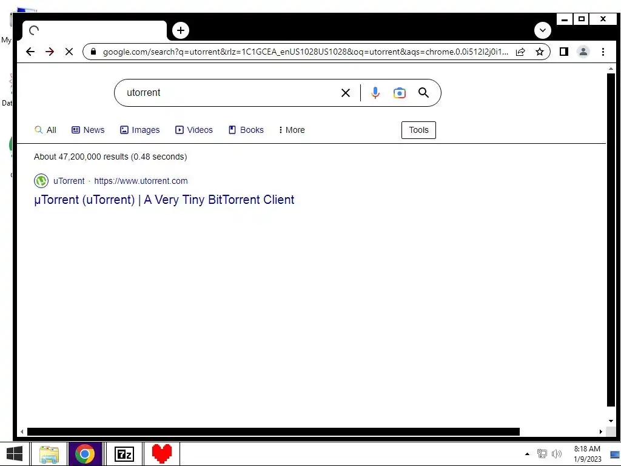Viewport: 621px width, 466px height.
Task: Bookmark this page with the star
Action: click(x=539, y=52)
